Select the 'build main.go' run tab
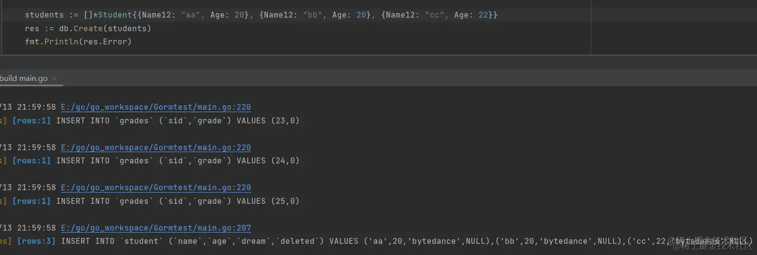This screenshot has height=255, width=757. [x=24, y=78]
